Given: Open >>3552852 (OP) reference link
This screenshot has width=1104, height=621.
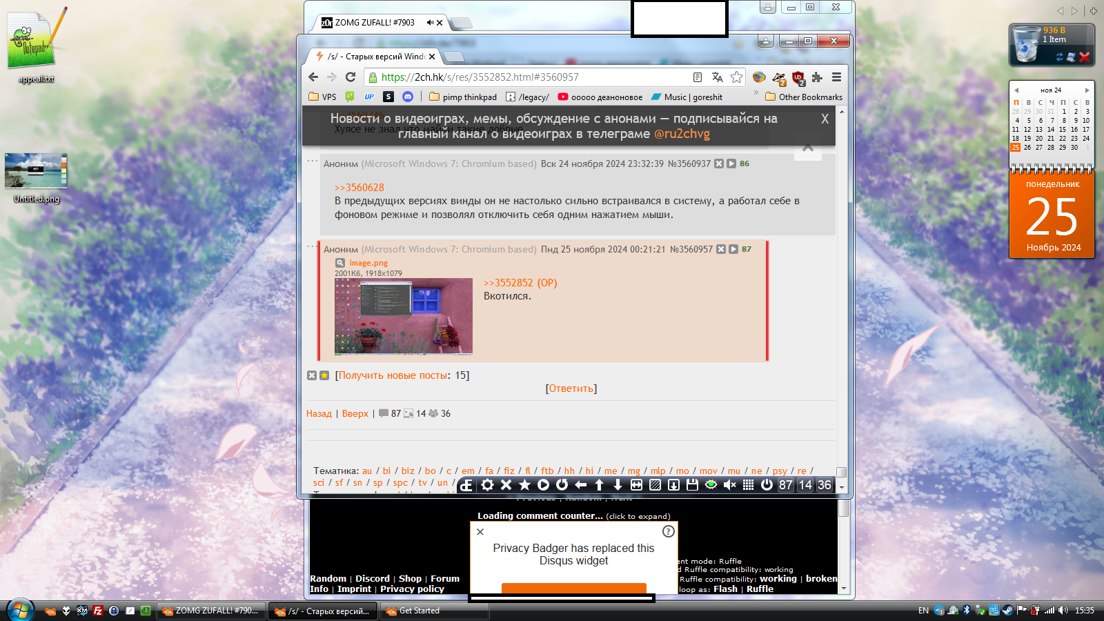Looking at the screenshot, I should click(520, 283).
